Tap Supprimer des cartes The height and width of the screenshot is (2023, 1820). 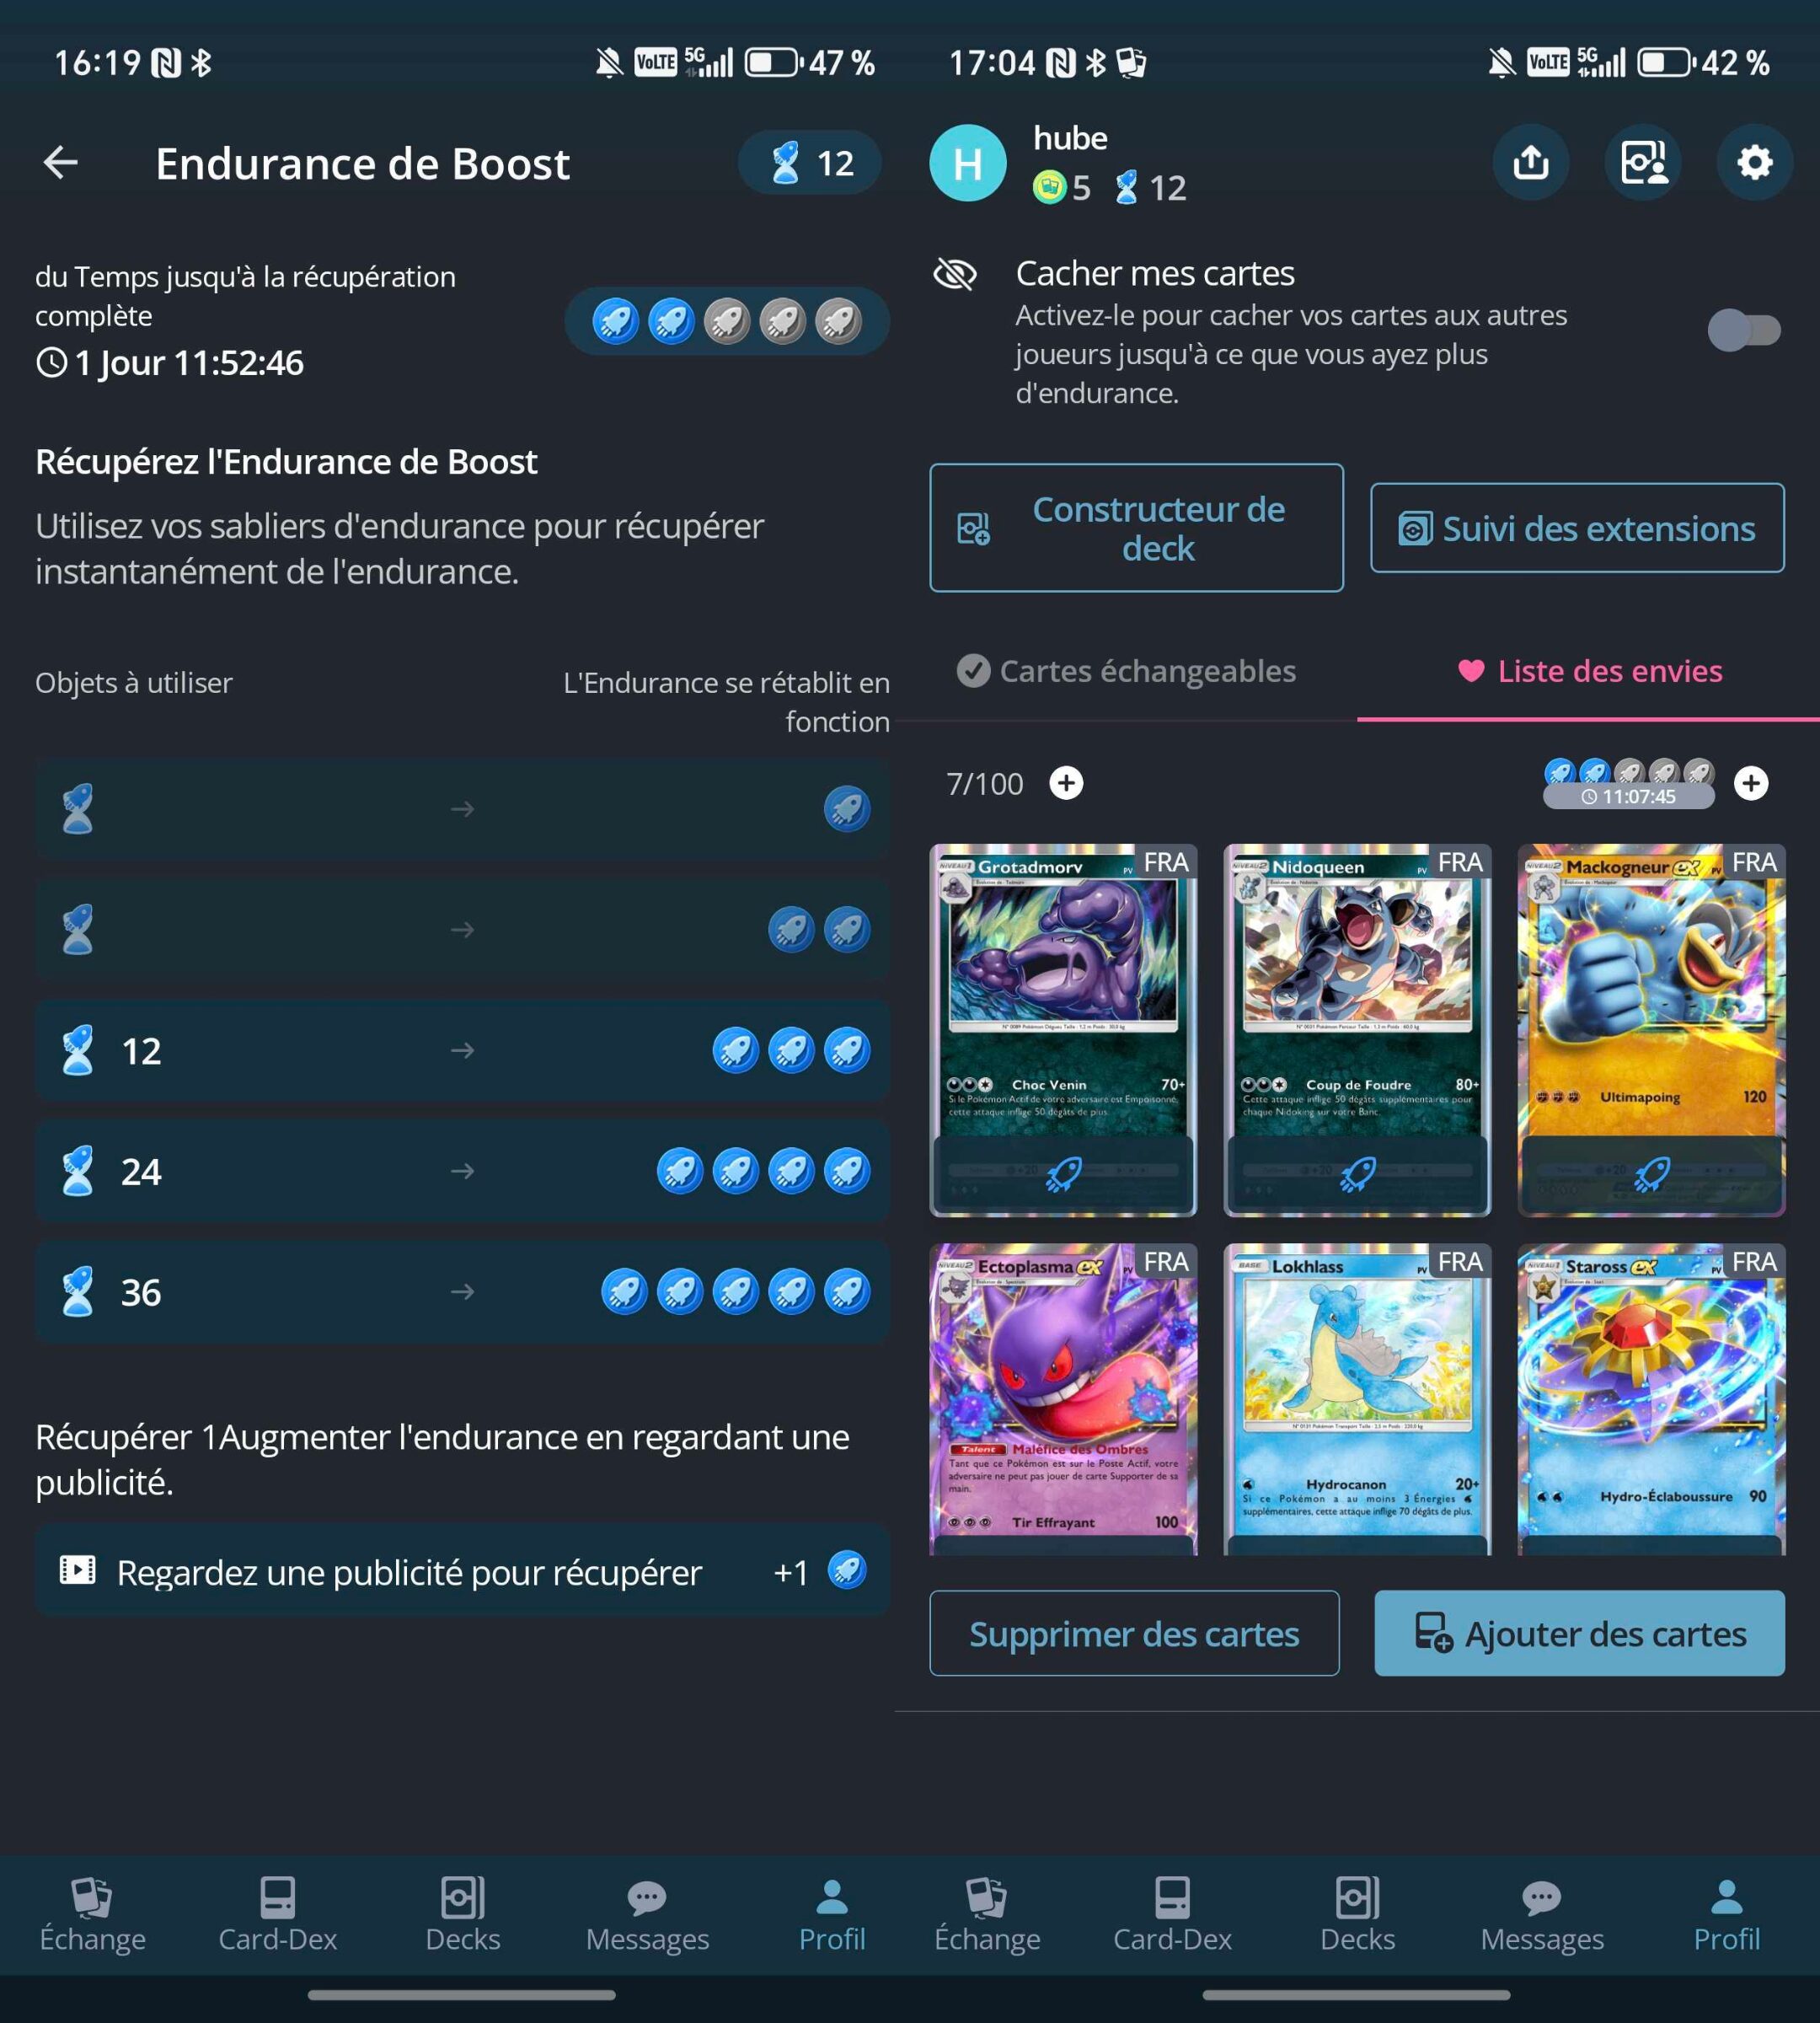[x=1134, y=1633]
